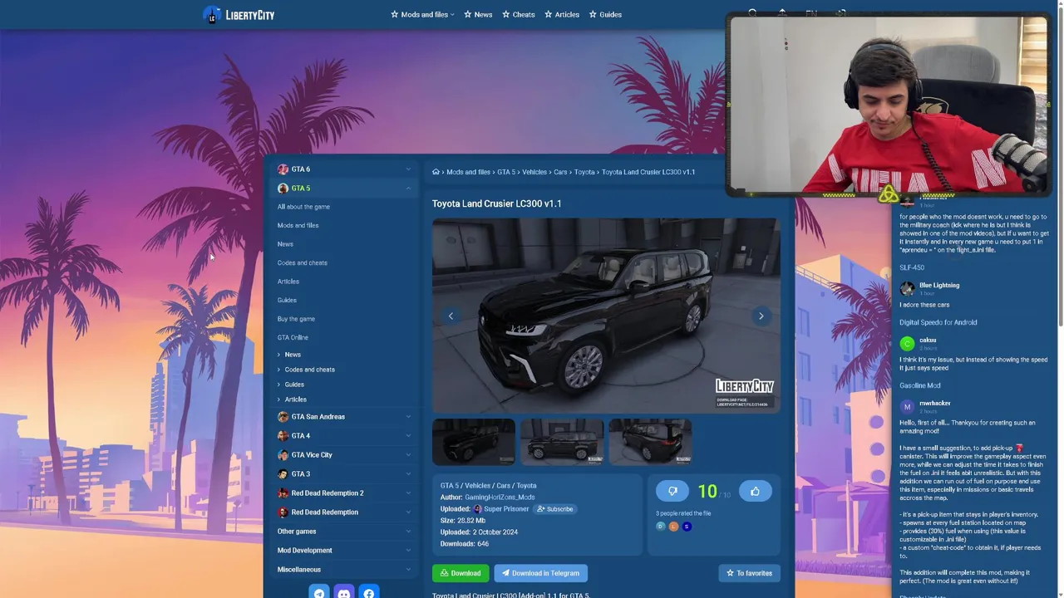Open Cheats in top navigation
The image size is (1064, 598).
pos(519,15)
